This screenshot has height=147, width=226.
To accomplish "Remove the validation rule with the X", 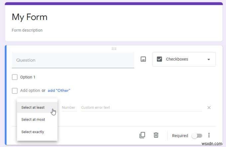I will [x=209, y=107].
